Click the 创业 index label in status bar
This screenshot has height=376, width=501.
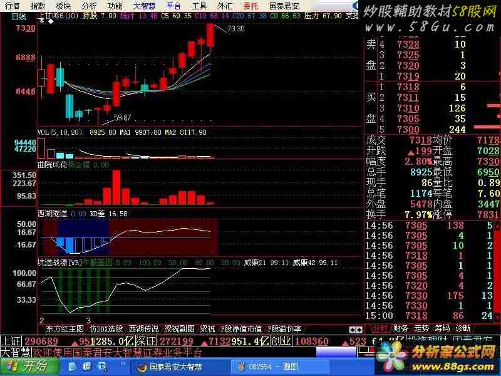point(281,341)
